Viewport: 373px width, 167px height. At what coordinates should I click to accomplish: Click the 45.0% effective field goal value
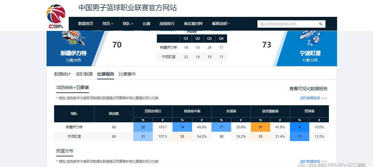pyautogui.click(x=202, y=127)
